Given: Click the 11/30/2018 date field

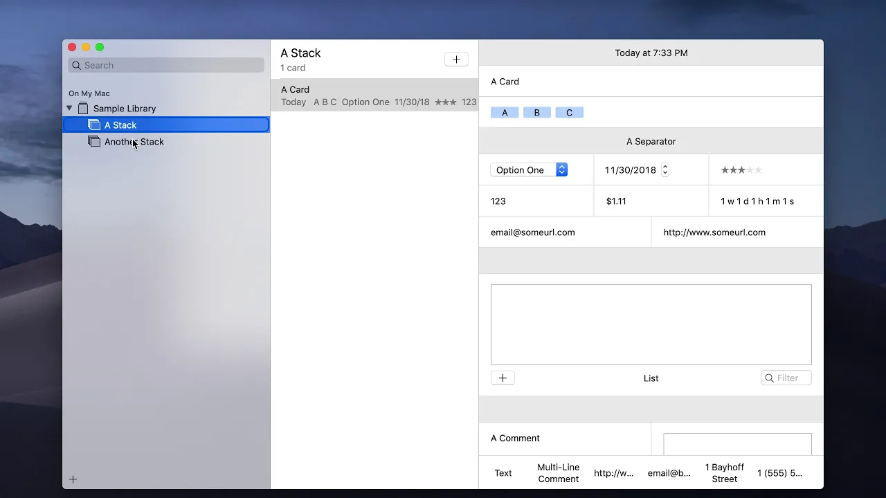Looking at the screenshot, I should coord(631,170).
